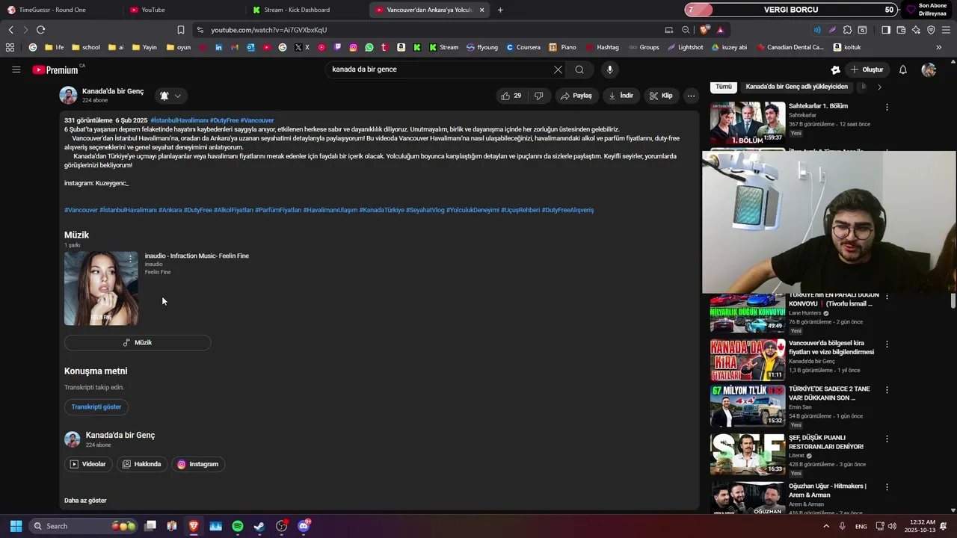Show hidden system tray icons
The height and width of the screenshot is (538, 957).
(826, 526)
